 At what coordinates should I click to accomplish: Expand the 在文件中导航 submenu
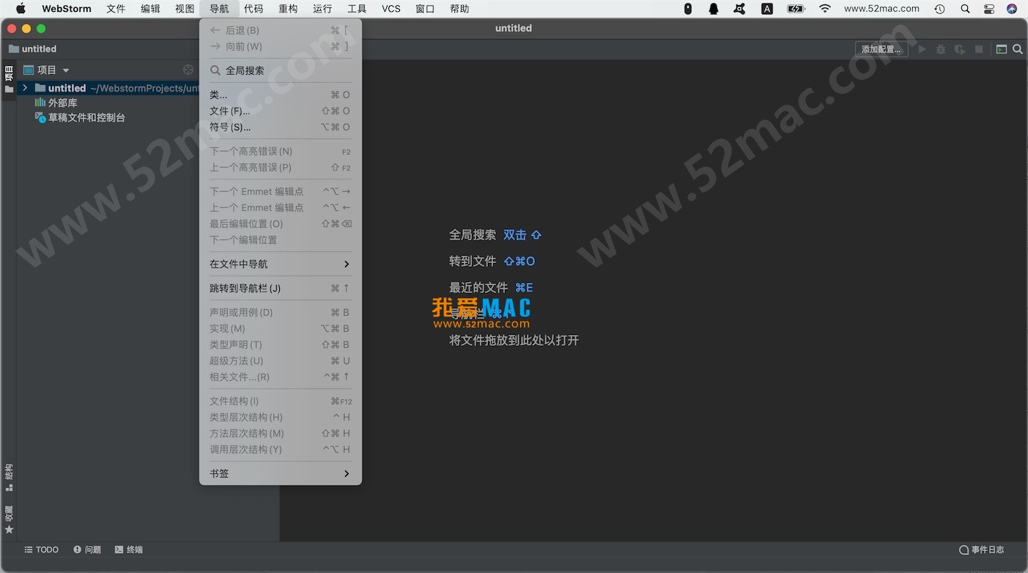click(280, 264)
